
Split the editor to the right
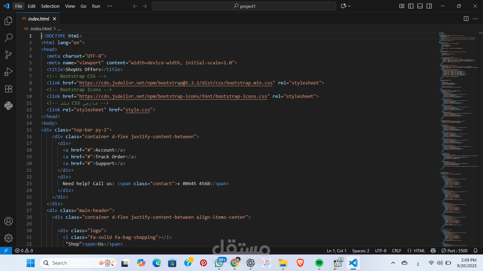[x=466, y=18]
